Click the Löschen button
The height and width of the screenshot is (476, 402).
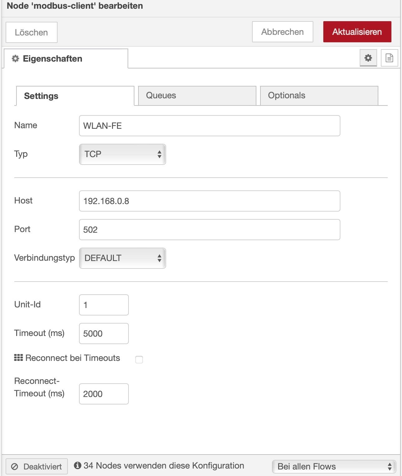[31, 32]
